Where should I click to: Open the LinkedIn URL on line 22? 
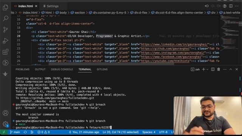[x=174, y=45]
